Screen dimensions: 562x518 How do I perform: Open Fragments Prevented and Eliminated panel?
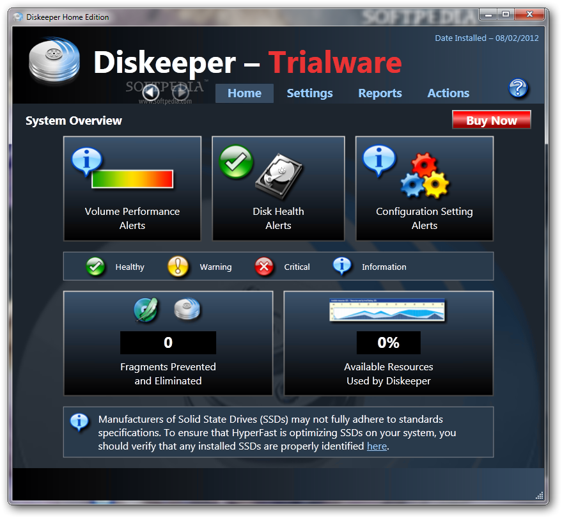168,343
